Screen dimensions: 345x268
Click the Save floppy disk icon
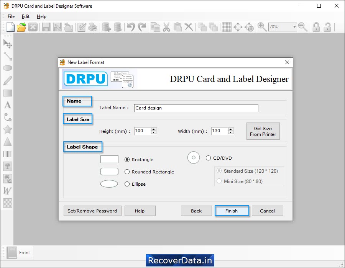pyautogui.click(x=46, y=27)
